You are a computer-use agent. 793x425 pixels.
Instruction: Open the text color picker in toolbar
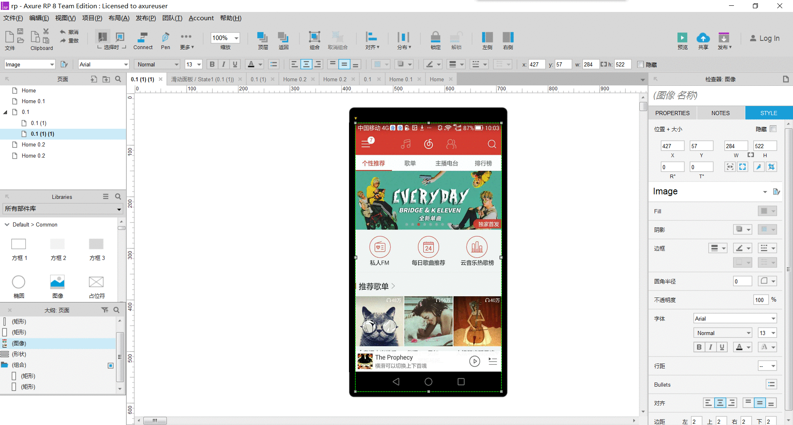pyautogui.click(x=255, y=64)
